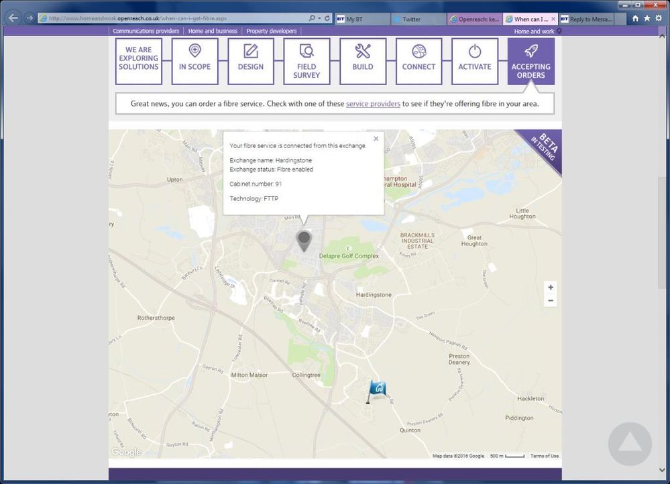Click the address bar URL field
Viewport: 670px width, 484px height.
pyautogui.click(x=171, y=18)
